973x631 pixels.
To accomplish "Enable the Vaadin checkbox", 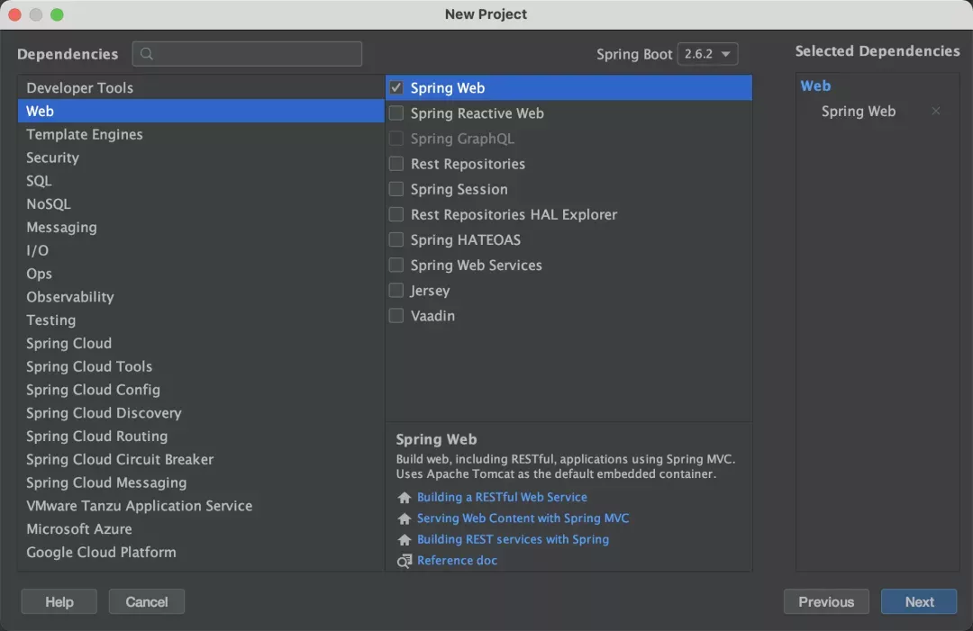I will [396, 315].
